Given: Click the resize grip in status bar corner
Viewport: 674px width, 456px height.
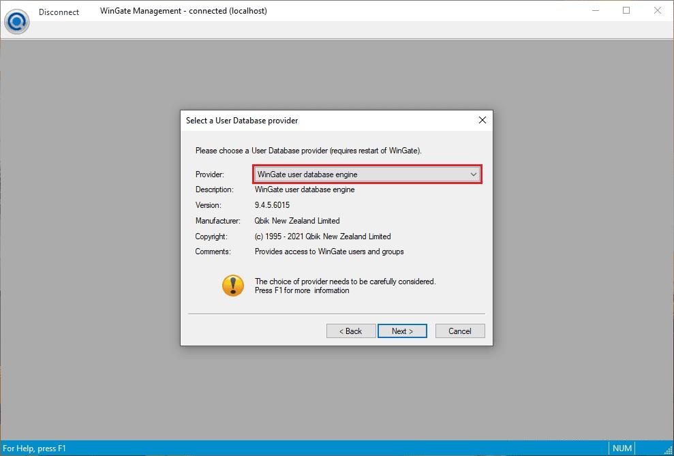Looking at the screenshot, I should point(668,450).
